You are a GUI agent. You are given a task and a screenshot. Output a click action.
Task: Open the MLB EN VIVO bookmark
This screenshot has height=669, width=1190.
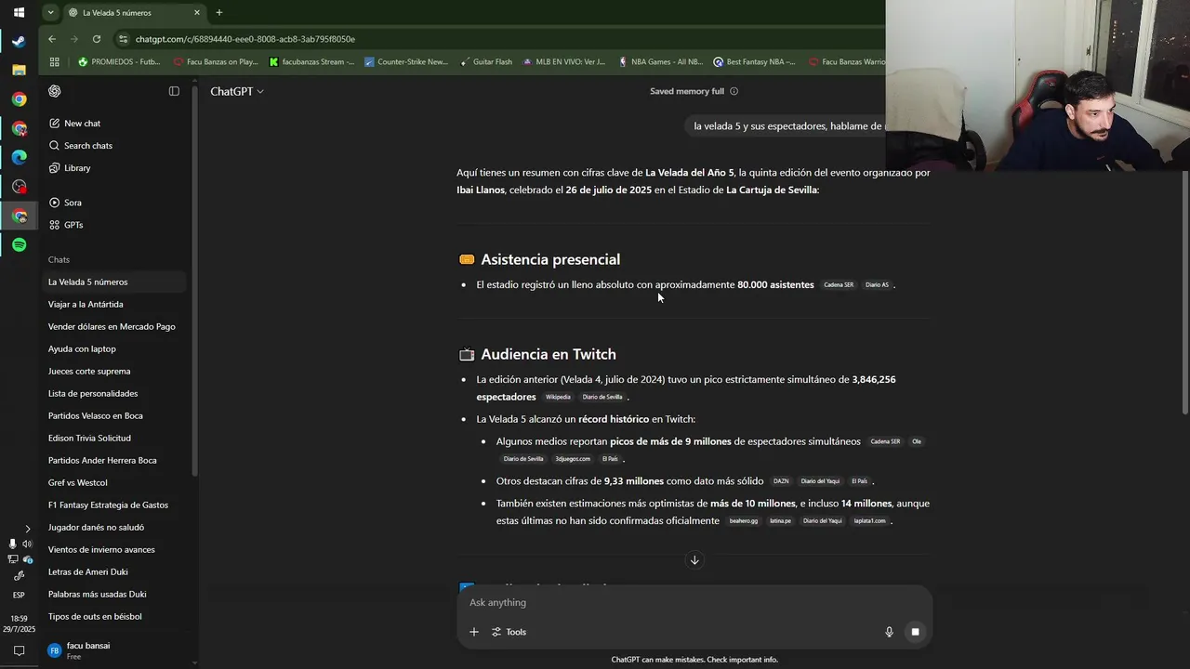pyautogui.click(x=564, y=62)
